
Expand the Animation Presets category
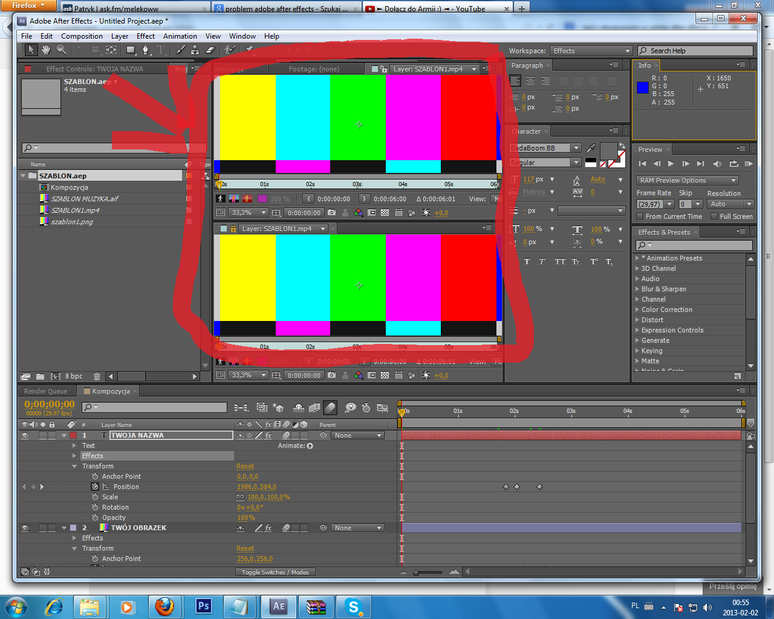(637, 258)
